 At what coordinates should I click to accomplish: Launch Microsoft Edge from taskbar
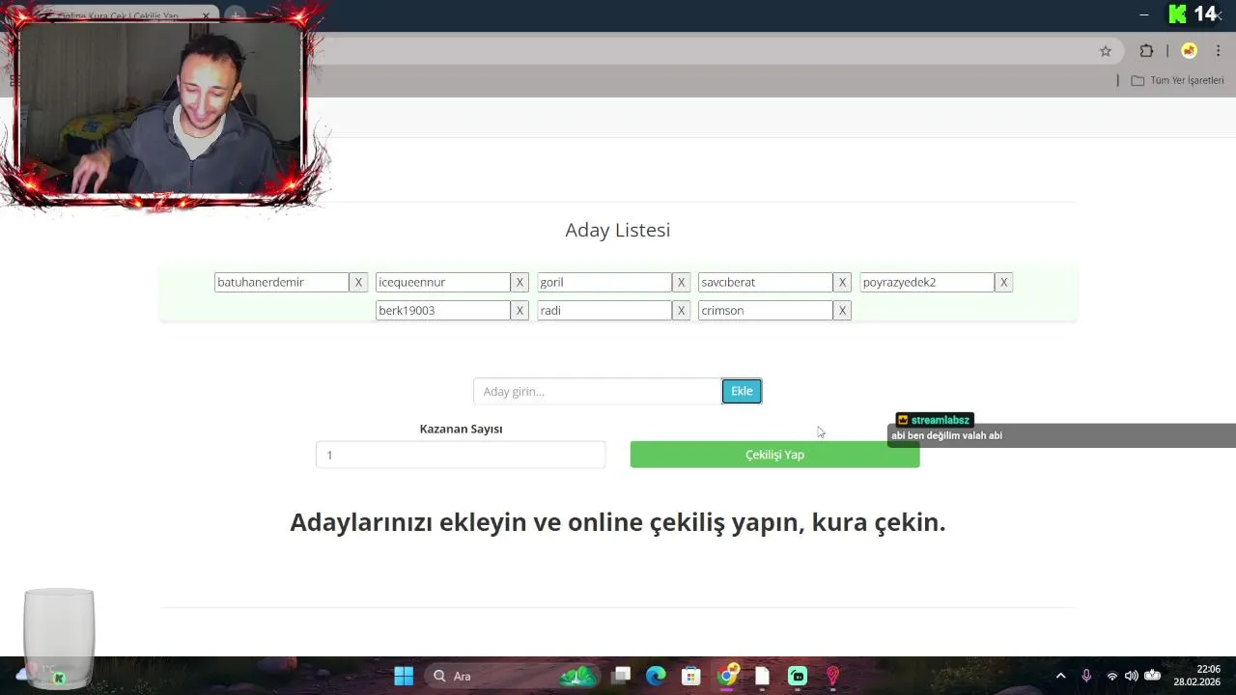click(x=656, y=676)
